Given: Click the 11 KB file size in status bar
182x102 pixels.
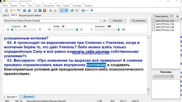Looking at the screenshot, I should click(99, 101).
